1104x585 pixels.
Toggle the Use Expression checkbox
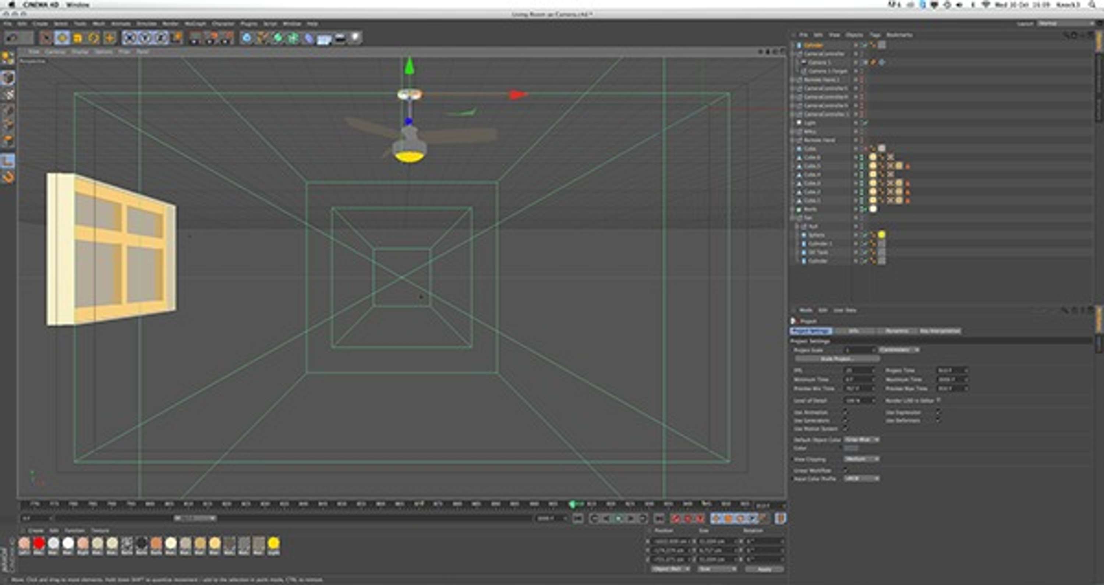tap(938, 412)
